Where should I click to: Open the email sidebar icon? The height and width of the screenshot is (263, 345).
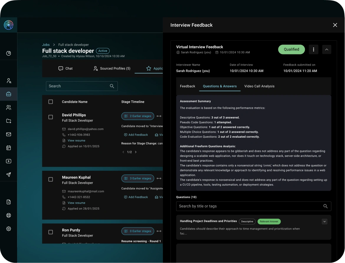pyautogui.click(x=9, y=134)
